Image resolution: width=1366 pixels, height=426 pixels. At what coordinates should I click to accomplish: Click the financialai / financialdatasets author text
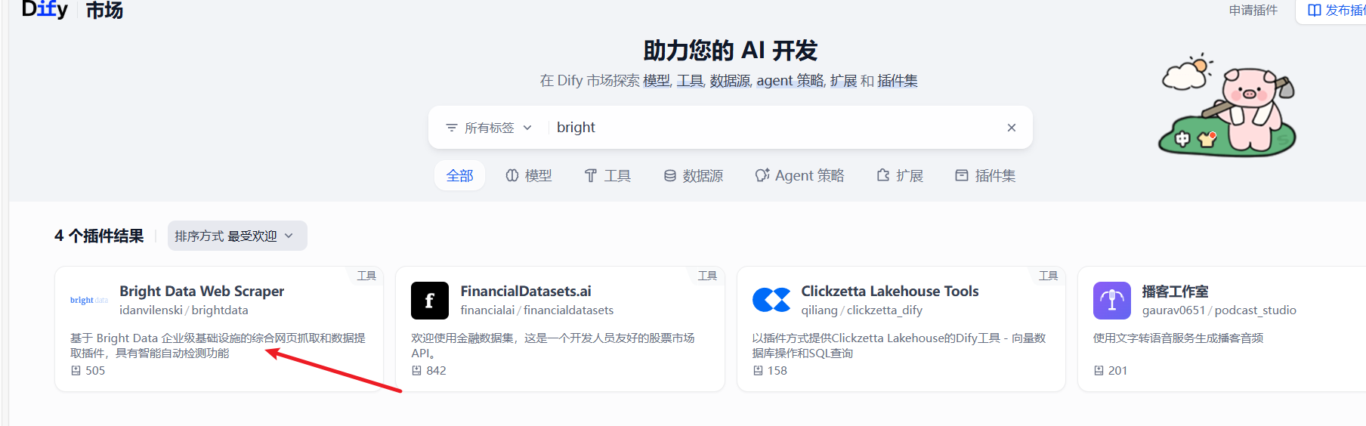pos(536,310)
